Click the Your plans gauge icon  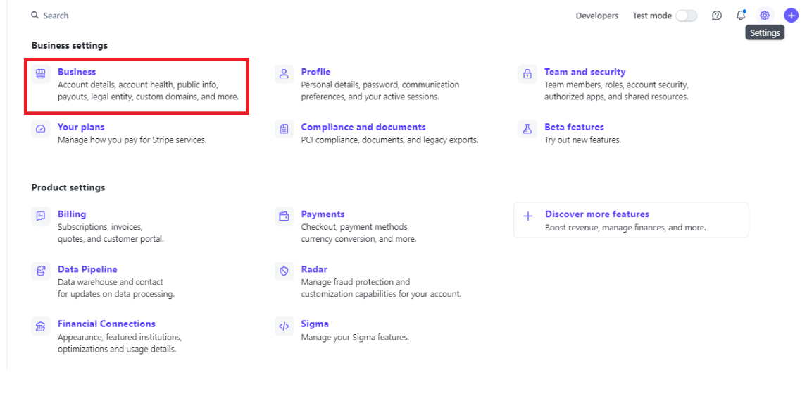click(41, 129)
